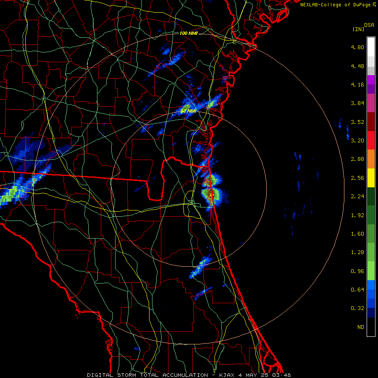The height and width of the screenshot is (378, 378).
Task: Click the 0.96 legend value
Action: (x=357, y=271)
